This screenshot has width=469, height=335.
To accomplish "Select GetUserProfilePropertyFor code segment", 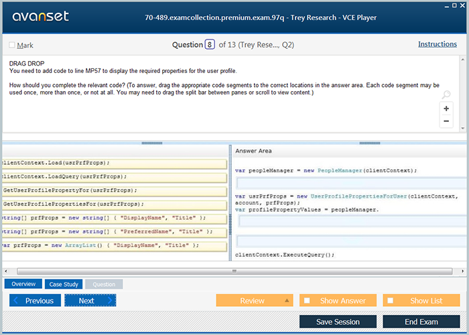I will [115, 191].
